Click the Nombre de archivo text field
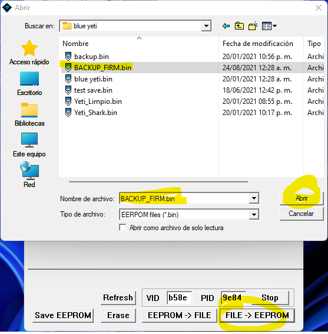328x334 pixels. [x=184, y=198]
